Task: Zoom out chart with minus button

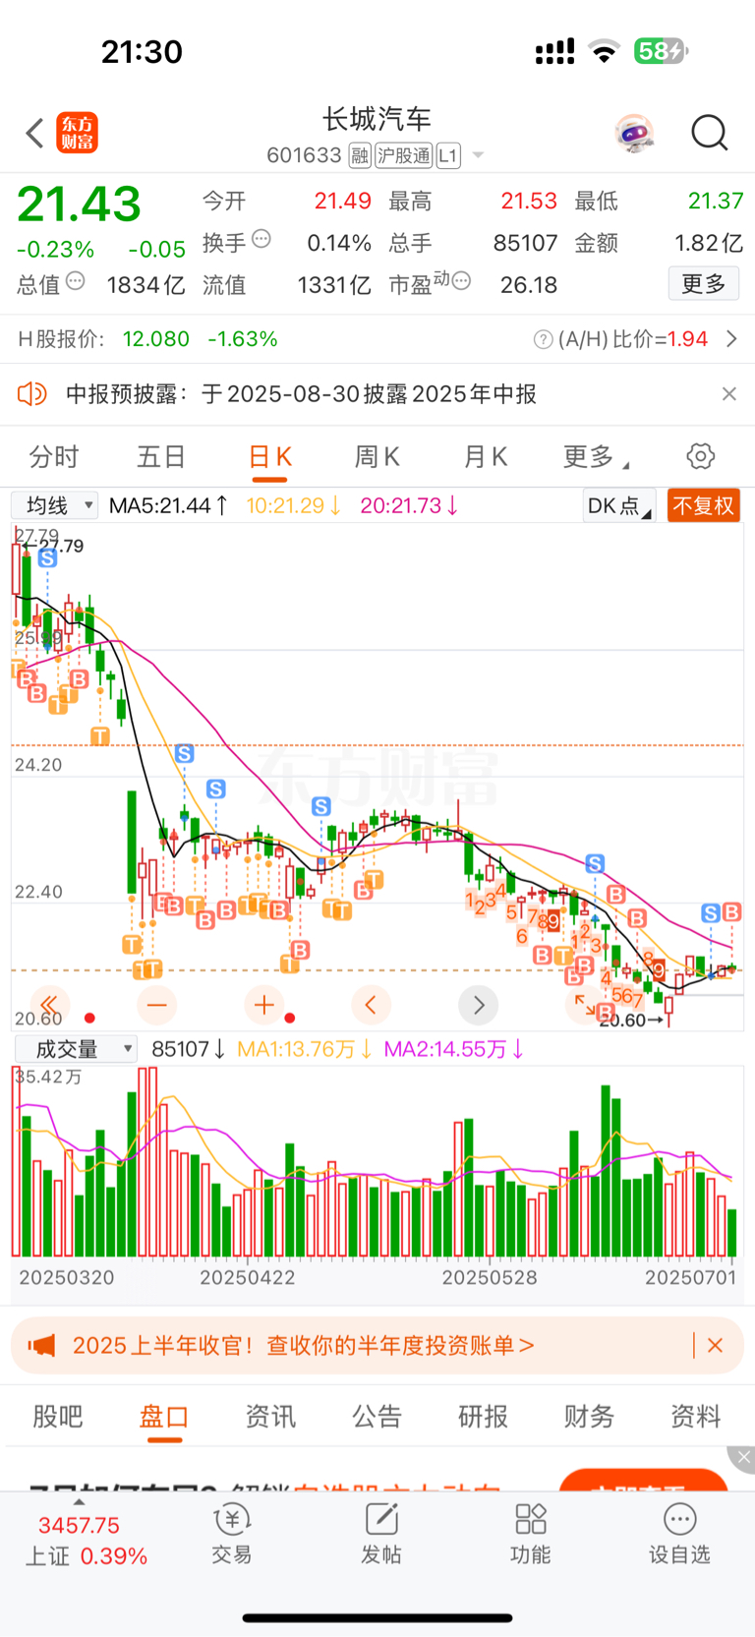Action: click(x=156, y=1004)
